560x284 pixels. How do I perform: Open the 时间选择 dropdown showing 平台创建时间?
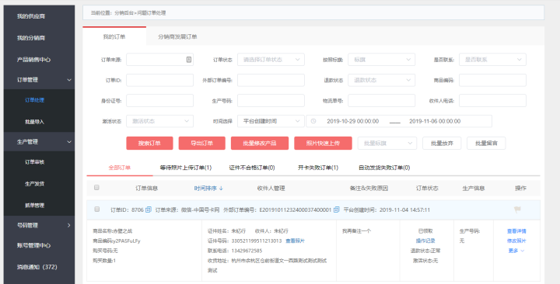(x=271, y=121)
